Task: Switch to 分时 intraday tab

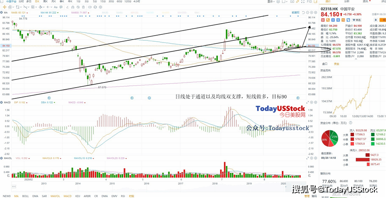Action: tap(21, 1)
